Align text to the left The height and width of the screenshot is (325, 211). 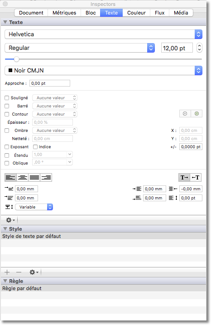10,177
